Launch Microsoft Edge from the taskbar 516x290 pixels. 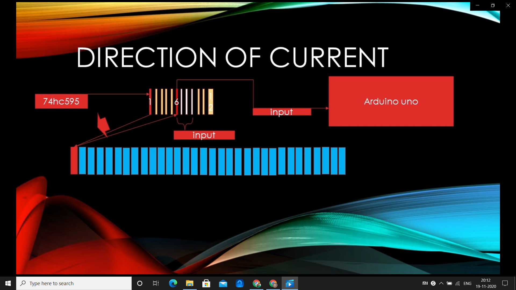[173, 283]
